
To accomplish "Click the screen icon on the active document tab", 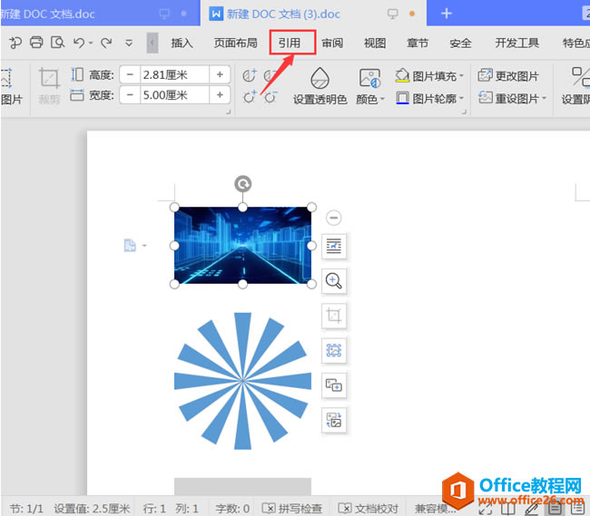I will click(x=393, y=14).
